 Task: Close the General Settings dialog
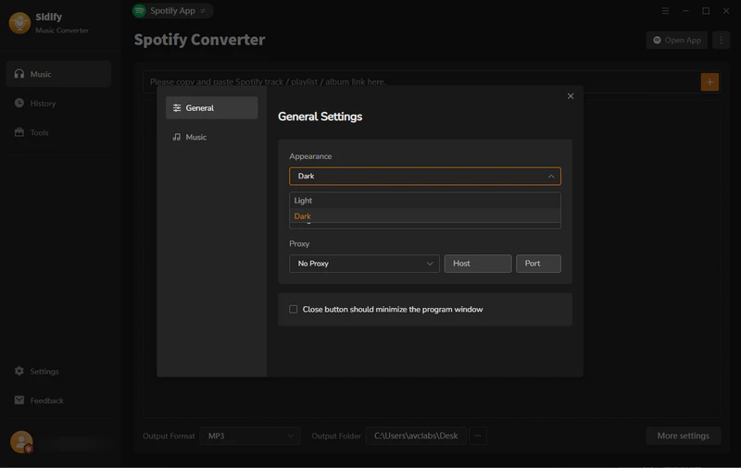coord(571,96)
